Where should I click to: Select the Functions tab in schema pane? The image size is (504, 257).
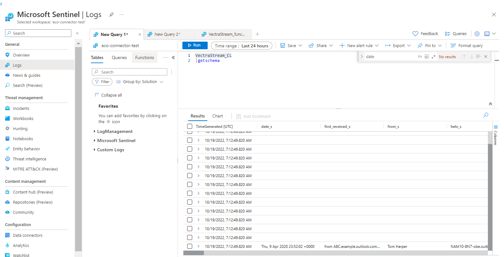(145, 57)
